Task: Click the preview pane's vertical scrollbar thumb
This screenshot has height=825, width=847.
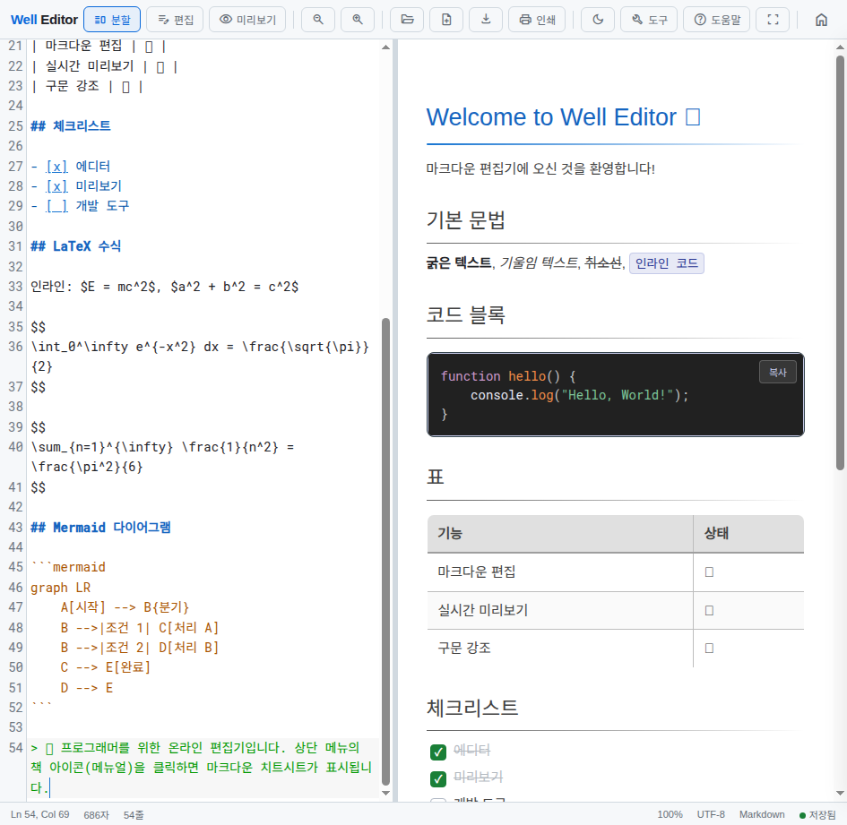Action: tap(840, 262)
